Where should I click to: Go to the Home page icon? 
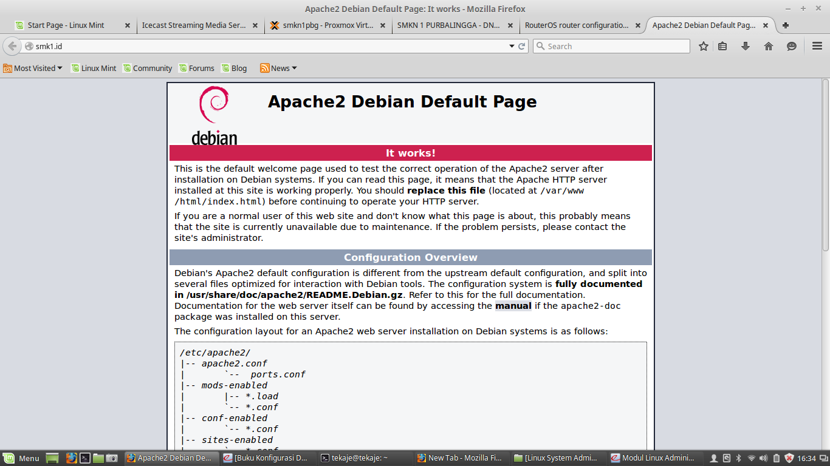(769, 46)
